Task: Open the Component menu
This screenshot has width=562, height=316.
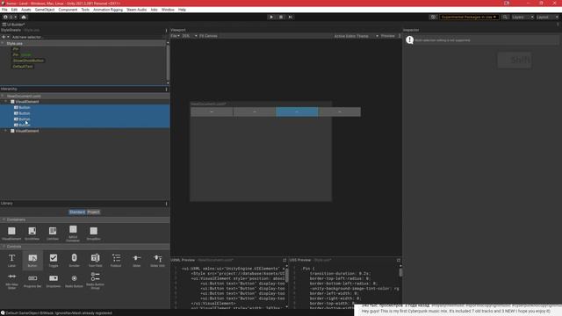Action: pos(68,10)
